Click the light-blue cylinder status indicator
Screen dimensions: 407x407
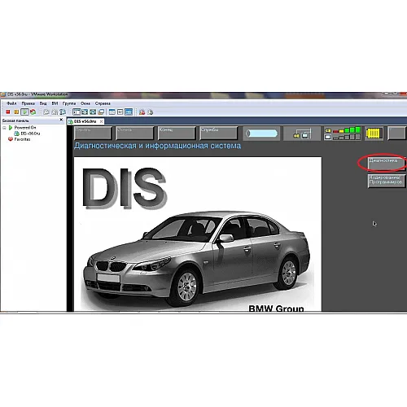tap(261, 133)
